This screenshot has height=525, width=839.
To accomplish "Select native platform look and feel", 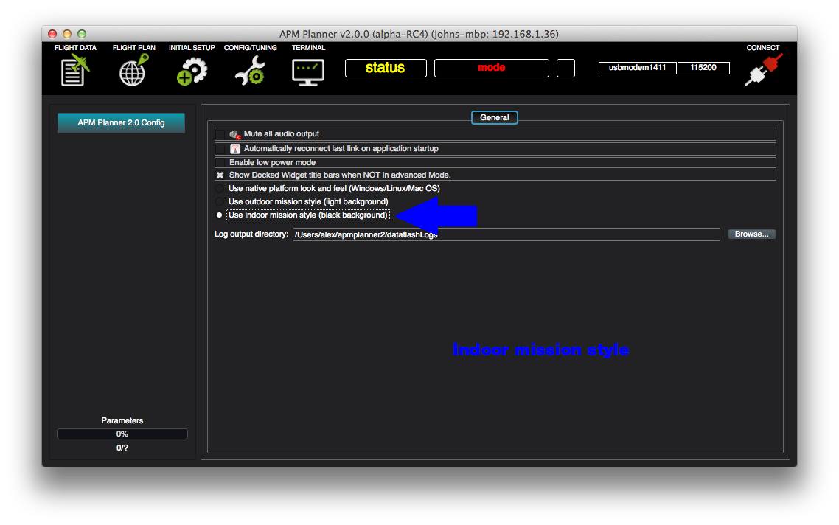I will 219,188.
